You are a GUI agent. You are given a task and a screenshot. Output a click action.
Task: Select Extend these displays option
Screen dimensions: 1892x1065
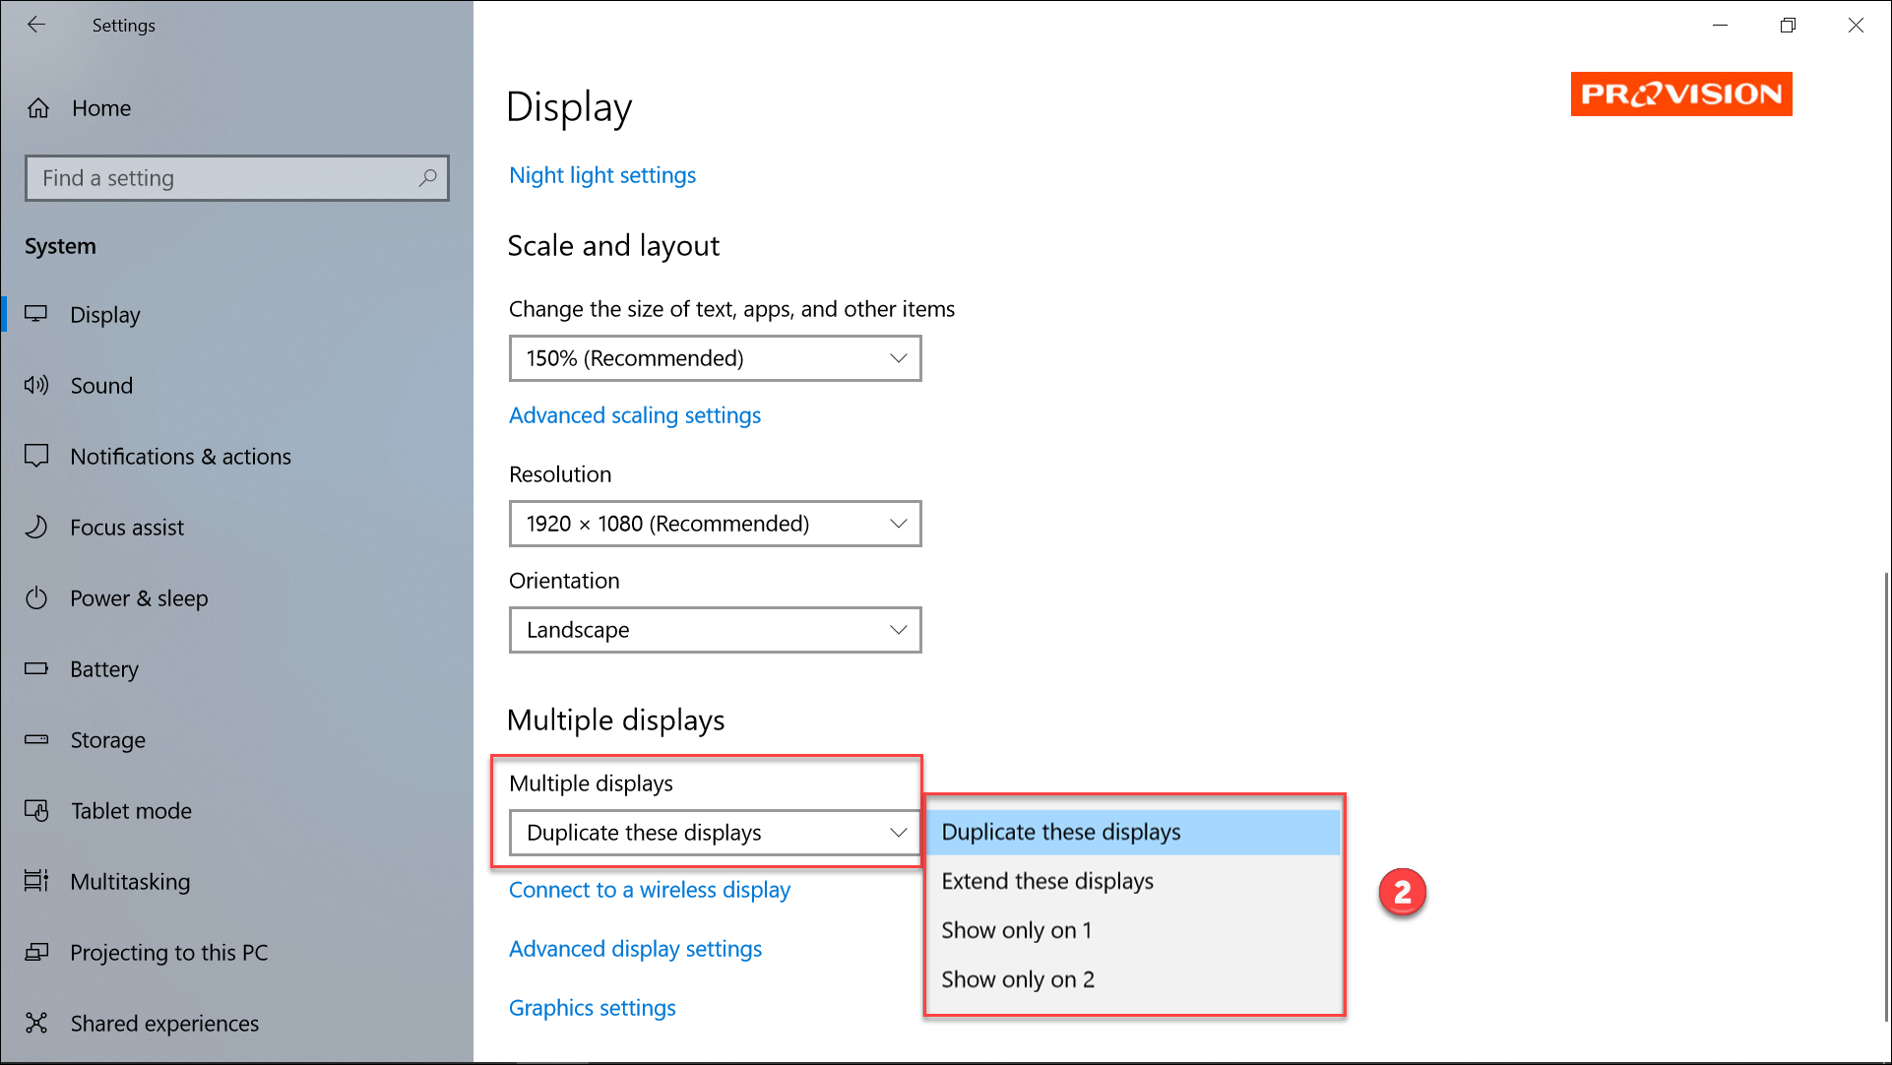click(x=1047, y=879)
